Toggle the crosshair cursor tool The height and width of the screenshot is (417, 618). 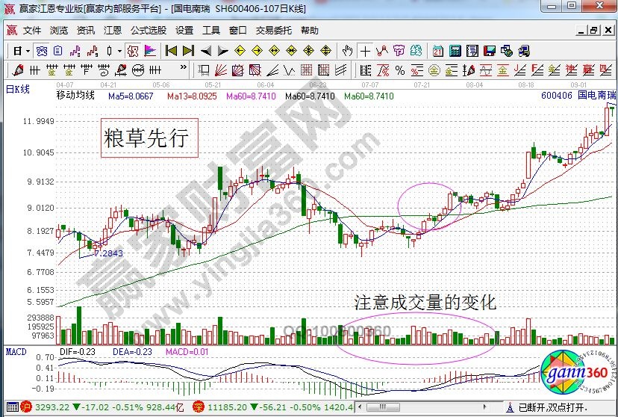tap(365, 51)
